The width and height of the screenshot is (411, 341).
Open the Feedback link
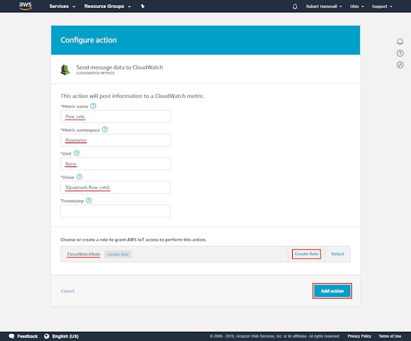coord(27,336)
